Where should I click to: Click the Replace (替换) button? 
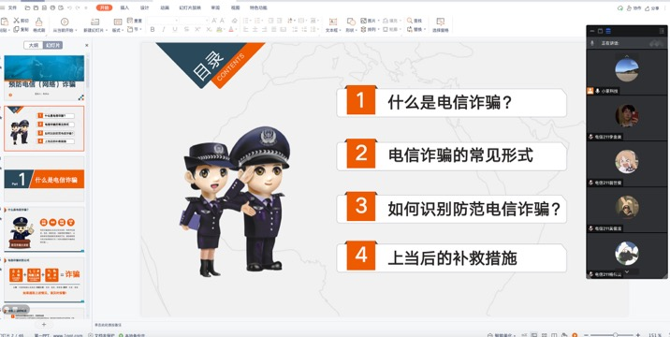click(415, 30)
